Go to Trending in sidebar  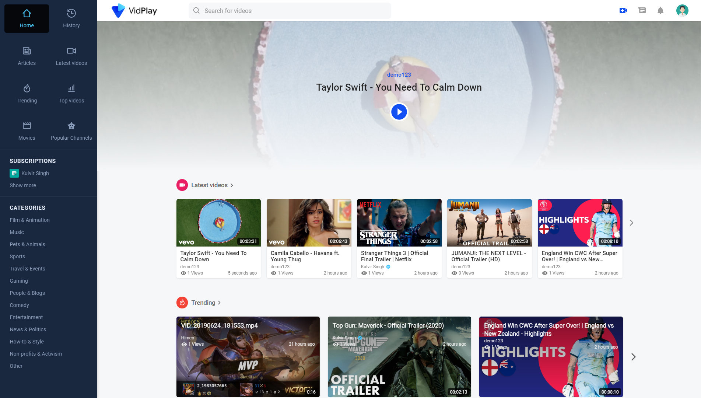pos(27,94)
